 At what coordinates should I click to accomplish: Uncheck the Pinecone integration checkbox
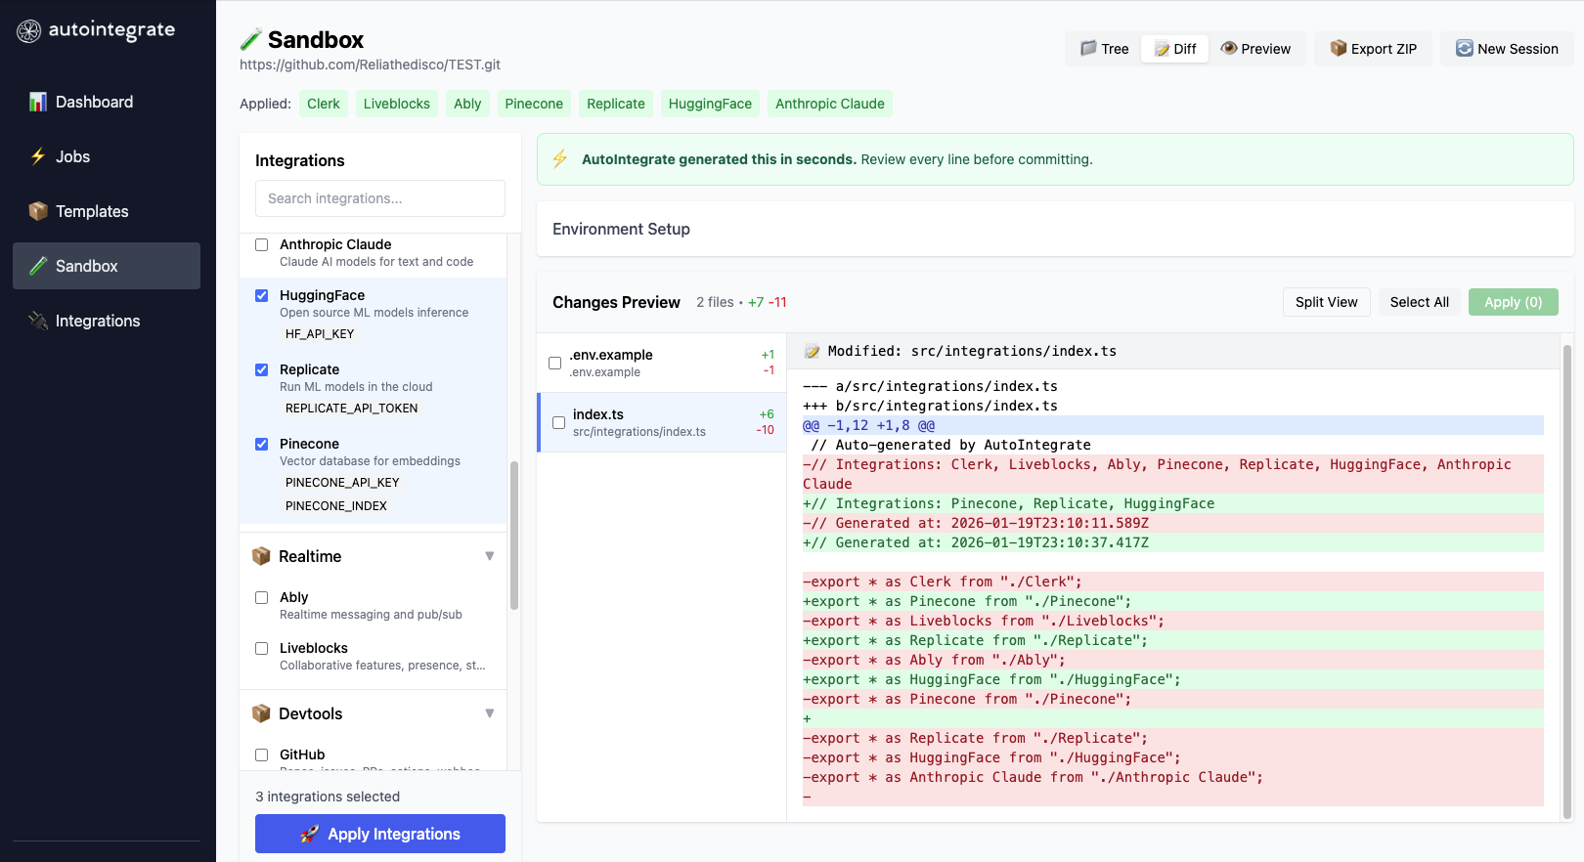click(x=261, y=444)
